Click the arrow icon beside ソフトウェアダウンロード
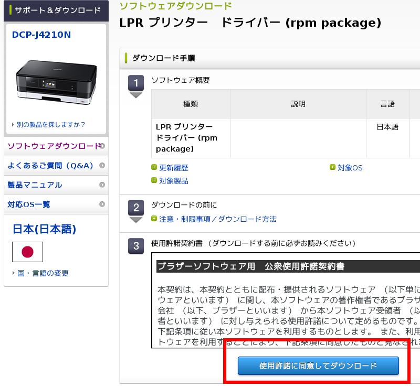Image resolution: width=420 pixels, height=388 pixels. [x=102, y=146]
